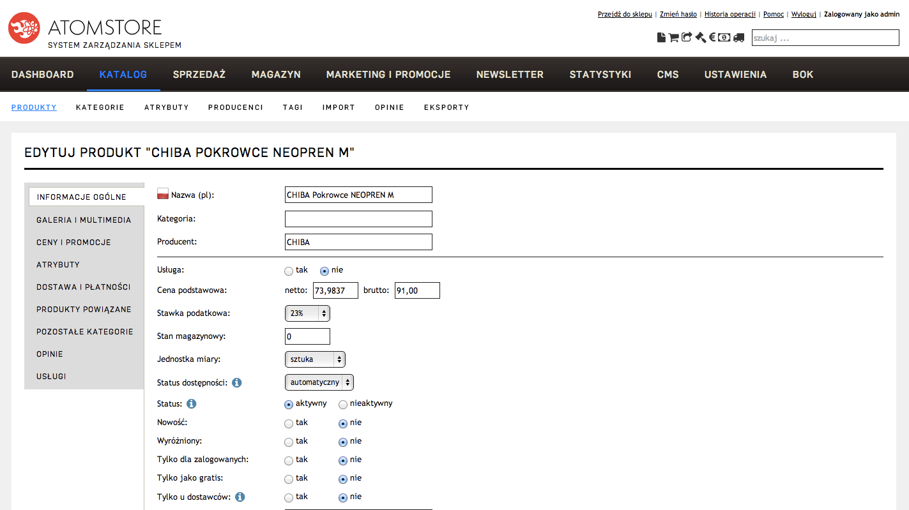Viewport: 909px width, 510px height.
Task: Open the shopping cart icon shortcut
Action: click(673, 38)
